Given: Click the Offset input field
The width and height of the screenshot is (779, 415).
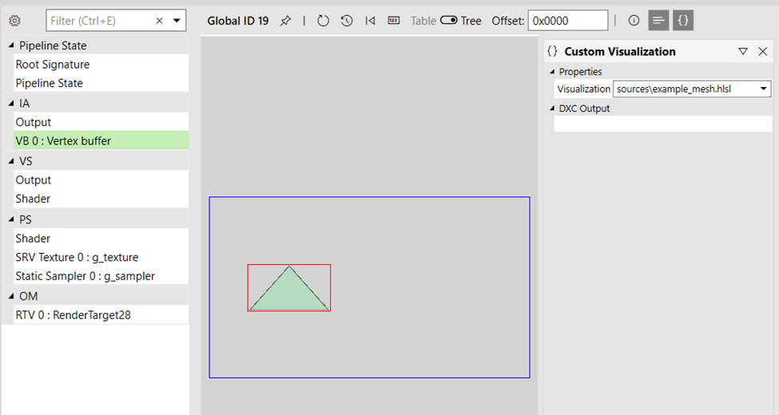Looking at the screenshot, I should [x=568, y=21].
